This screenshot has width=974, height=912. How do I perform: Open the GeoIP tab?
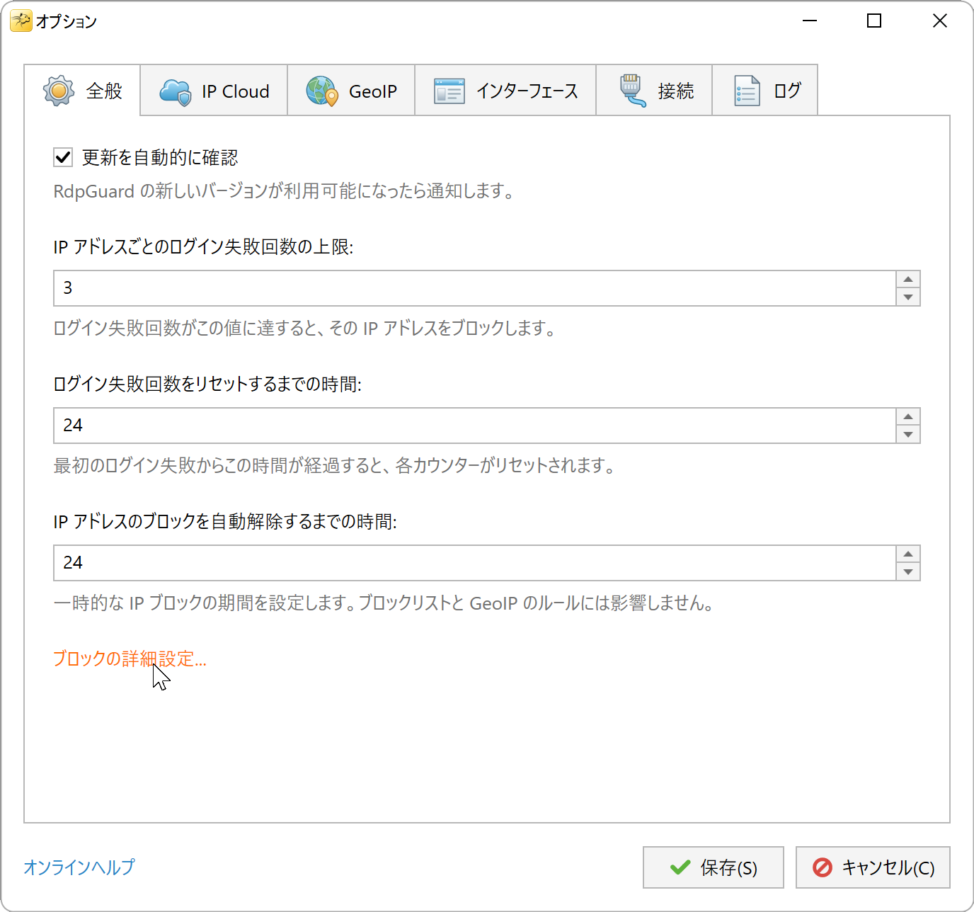coord(351,91)
